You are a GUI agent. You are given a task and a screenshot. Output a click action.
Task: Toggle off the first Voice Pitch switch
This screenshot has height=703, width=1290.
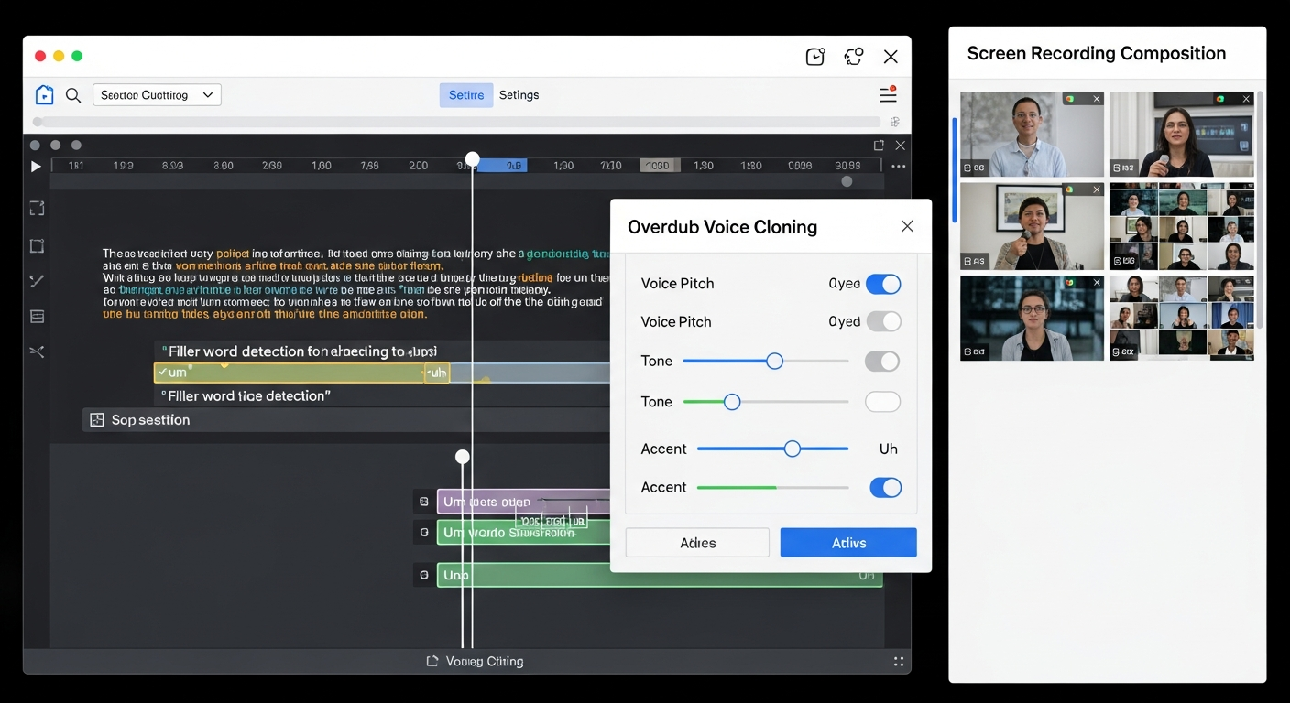pyautogui.click(x=883, y=284)
